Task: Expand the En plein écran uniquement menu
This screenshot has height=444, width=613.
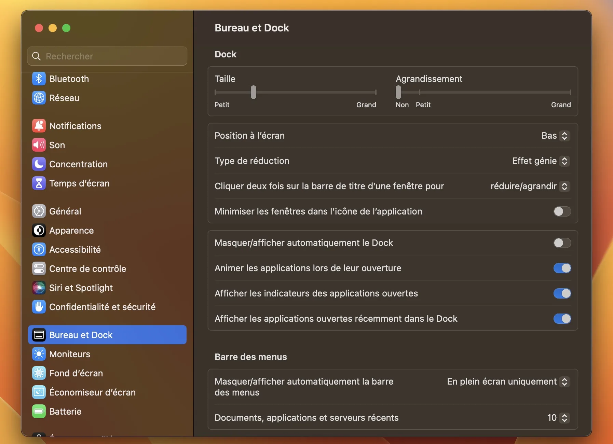Action: pos(507,381)
